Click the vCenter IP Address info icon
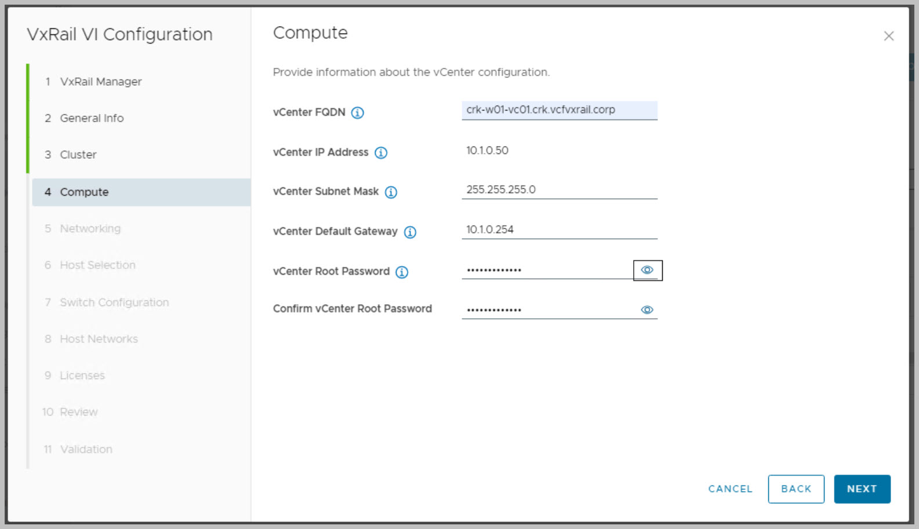 [x=381, y=153]
